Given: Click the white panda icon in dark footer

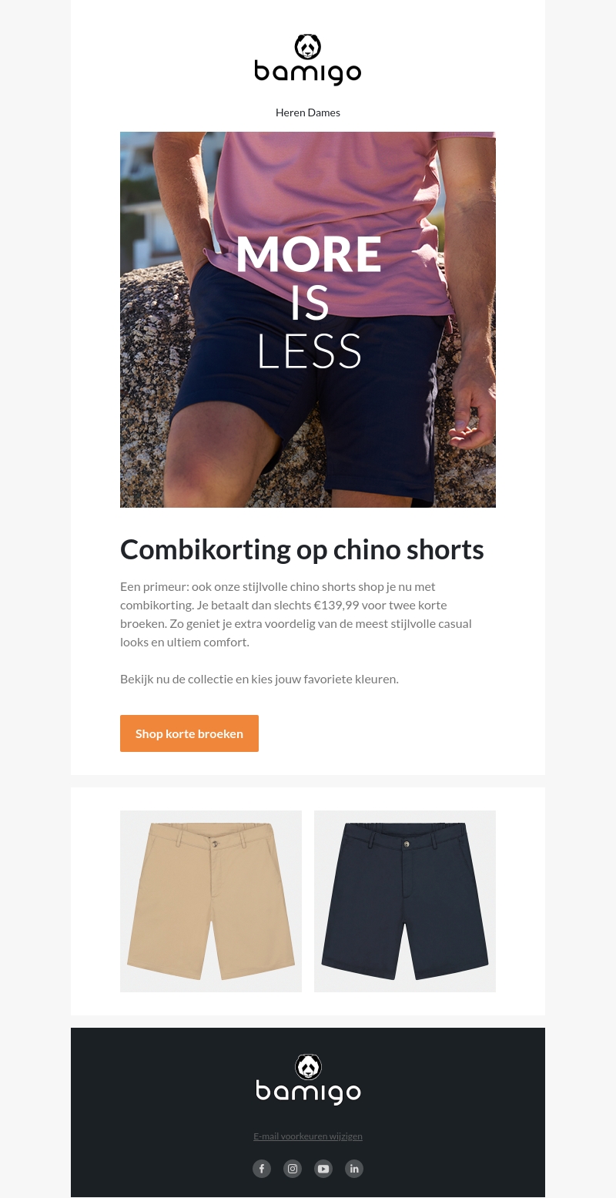Looking at the screenshot, I should [308, 1067].
